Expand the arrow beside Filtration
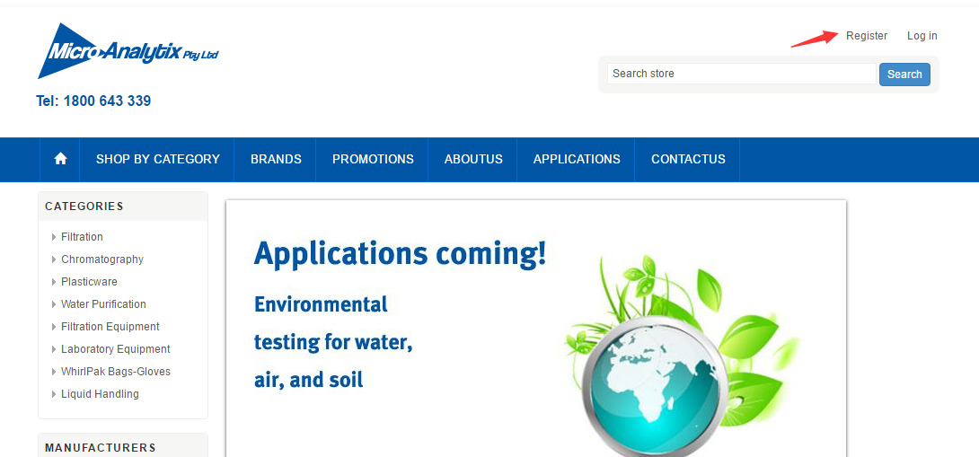979x457 pixels. pyautogui.click(x=54, y=237)
